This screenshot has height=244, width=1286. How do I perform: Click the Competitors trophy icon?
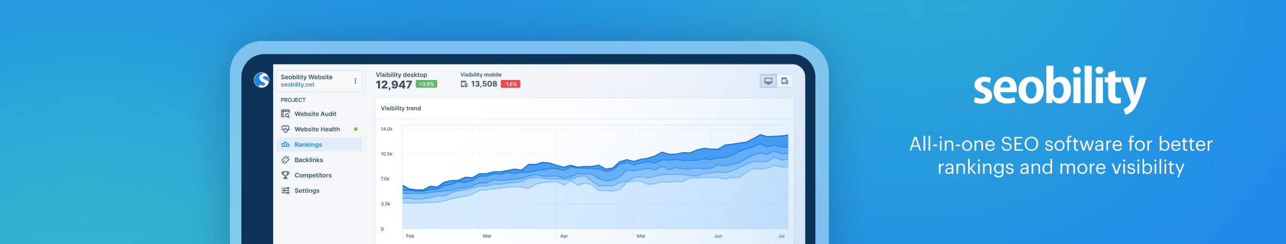(285, 175)
